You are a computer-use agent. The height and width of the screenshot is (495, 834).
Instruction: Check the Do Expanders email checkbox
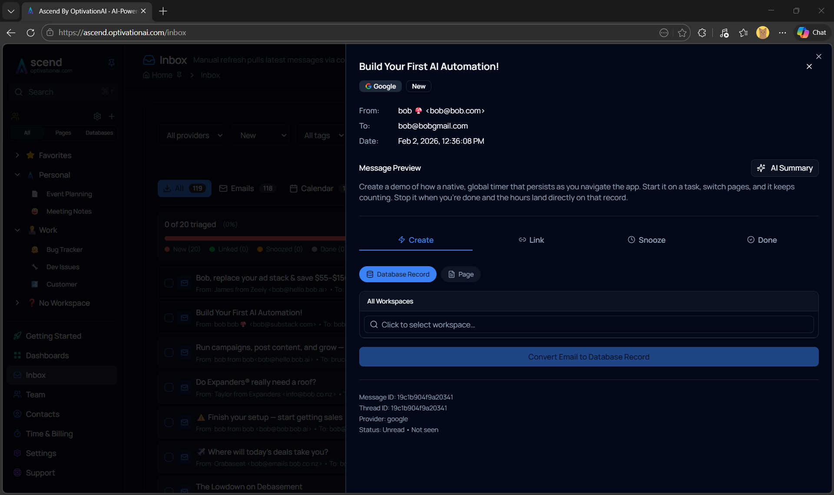tap(169, 387)
